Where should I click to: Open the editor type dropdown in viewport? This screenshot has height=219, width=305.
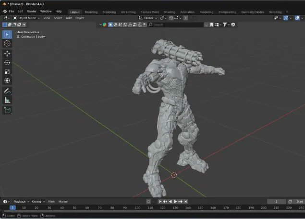pyautogui.click(x=6, y=18)
